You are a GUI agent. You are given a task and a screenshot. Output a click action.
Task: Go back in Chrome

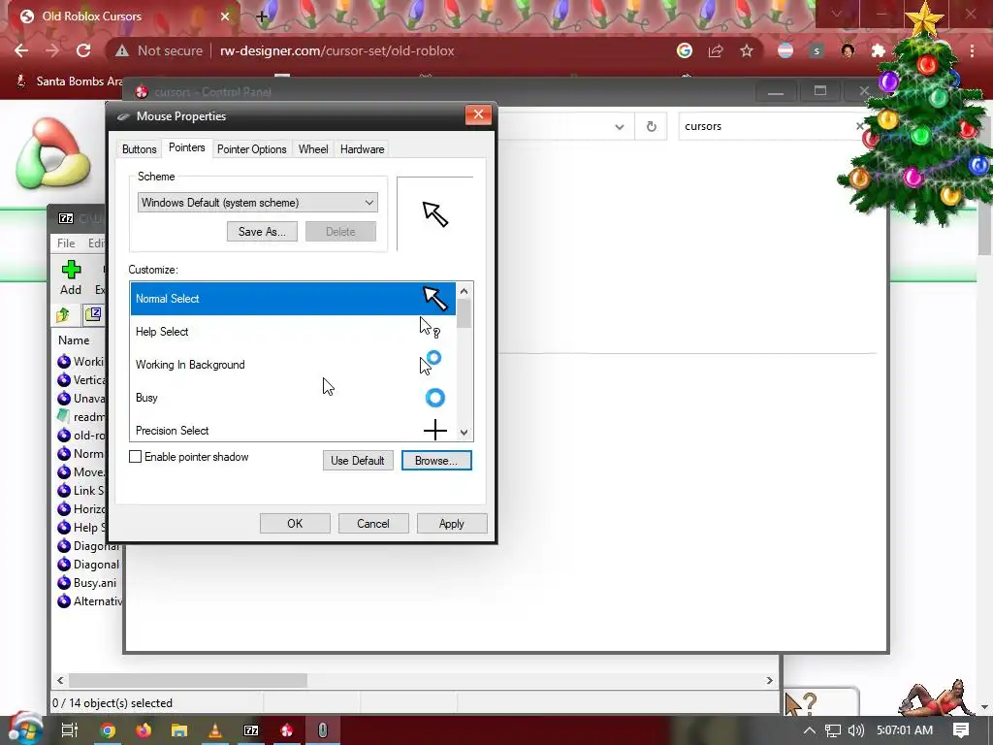tap(21, 50)
